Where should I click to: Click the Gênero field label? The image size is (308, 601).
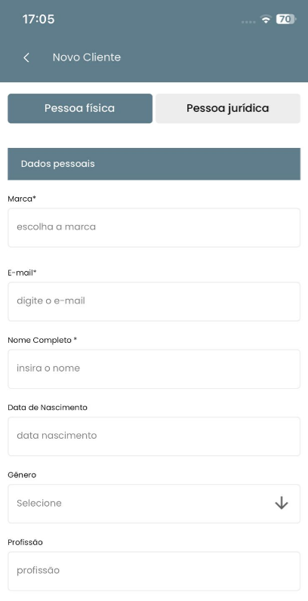(22, 475)
